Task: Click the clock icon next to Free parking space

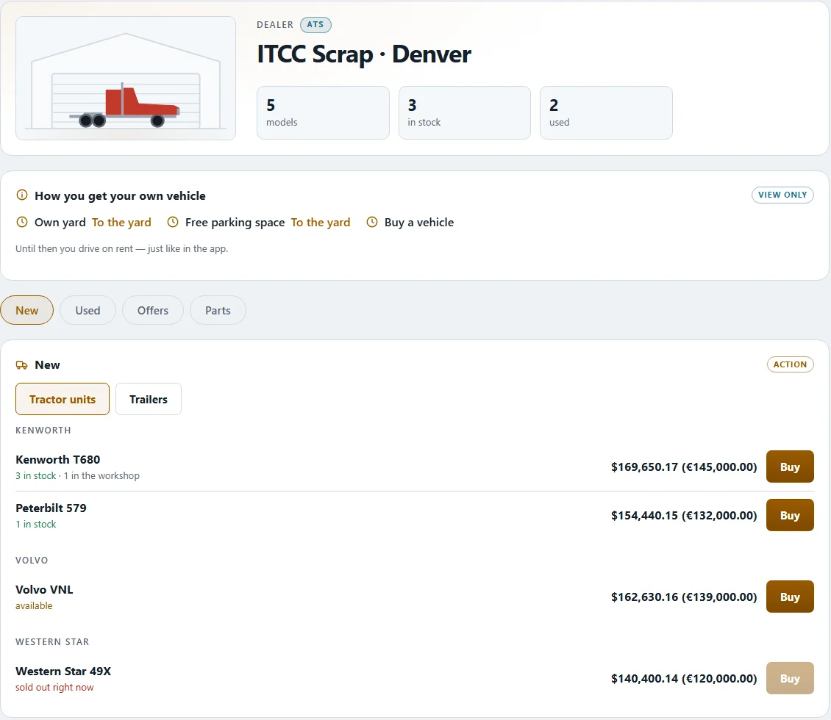Action: click(x=173, y=223)
